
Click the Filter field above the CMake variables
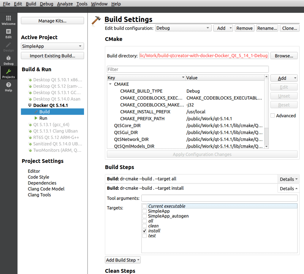click(188, 69)
